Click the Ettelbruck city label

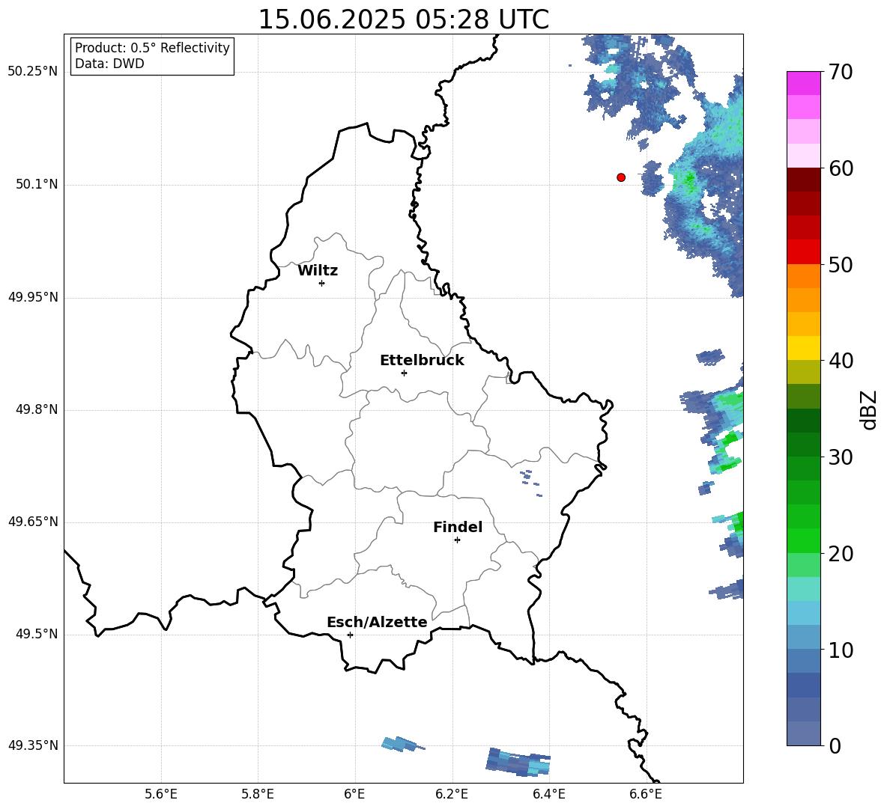tap(422, 361)
